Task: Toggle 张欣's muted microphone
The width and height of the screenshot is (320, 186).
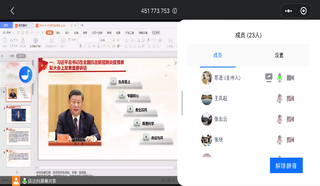Action: tap(279, 140)
